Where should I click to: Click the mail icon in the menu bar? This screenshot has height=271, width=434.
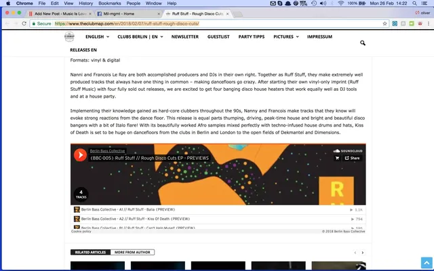pyautogui.click(x=273, y=3)
